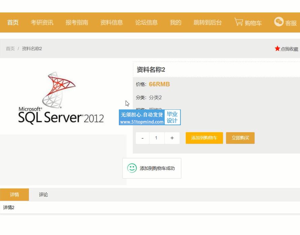Image resolution: width=300 pixels, height=235 pixels.
Task: Decrease quantity with minus button
Action: click(x=142, y=138)
